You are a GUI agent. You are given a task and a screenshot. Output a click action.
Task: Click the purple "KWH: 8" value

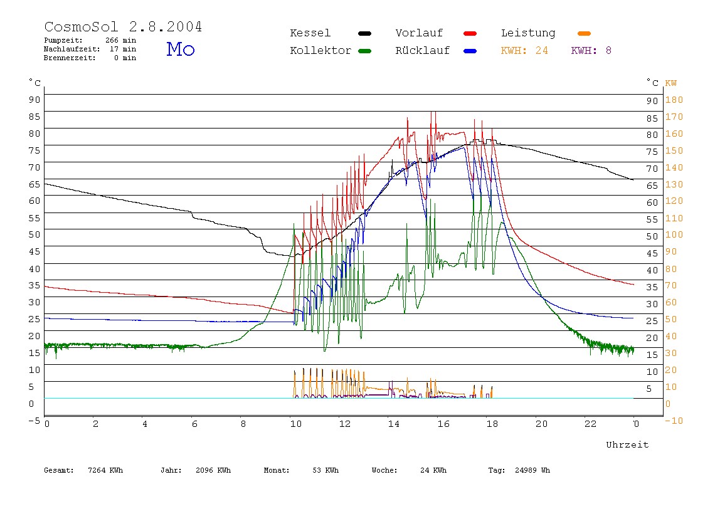point(591,51)
